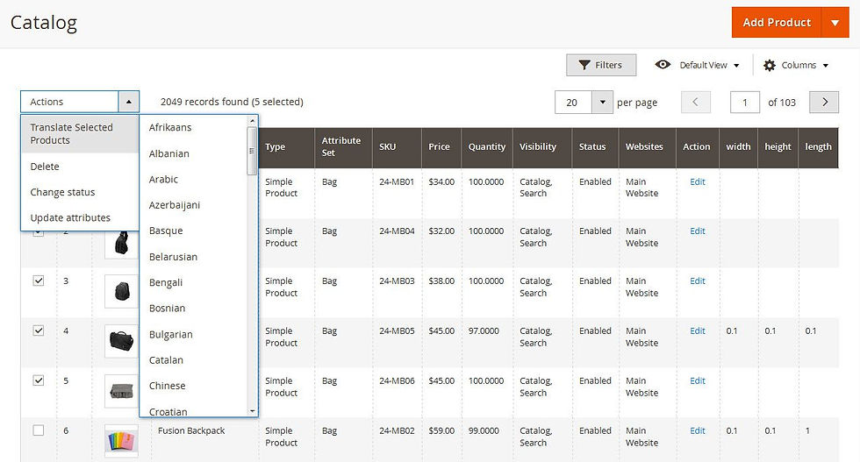Screen dimensions: 860x462
Task: Click language list scroll-down arrow
Action: (253, 411)
